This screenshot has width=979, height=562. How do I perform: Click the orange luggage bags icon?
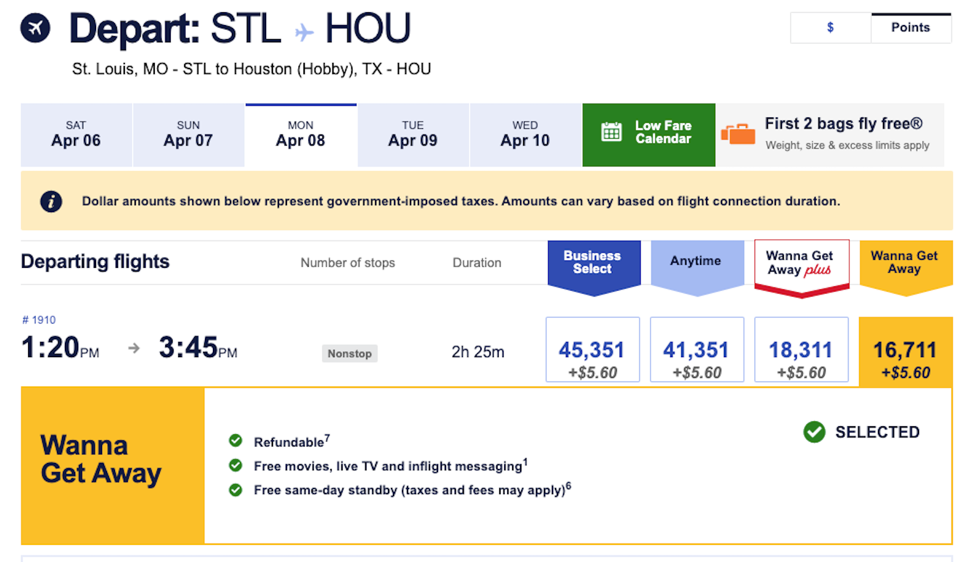tap(738, 134)
